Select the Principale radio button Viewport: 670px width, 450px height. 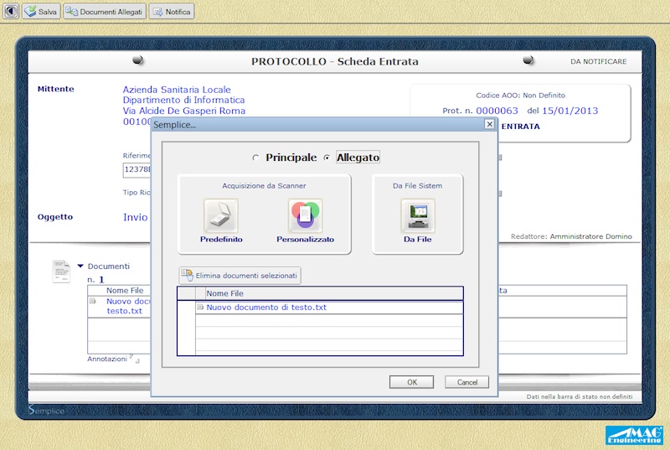click(x=256, y=158)
